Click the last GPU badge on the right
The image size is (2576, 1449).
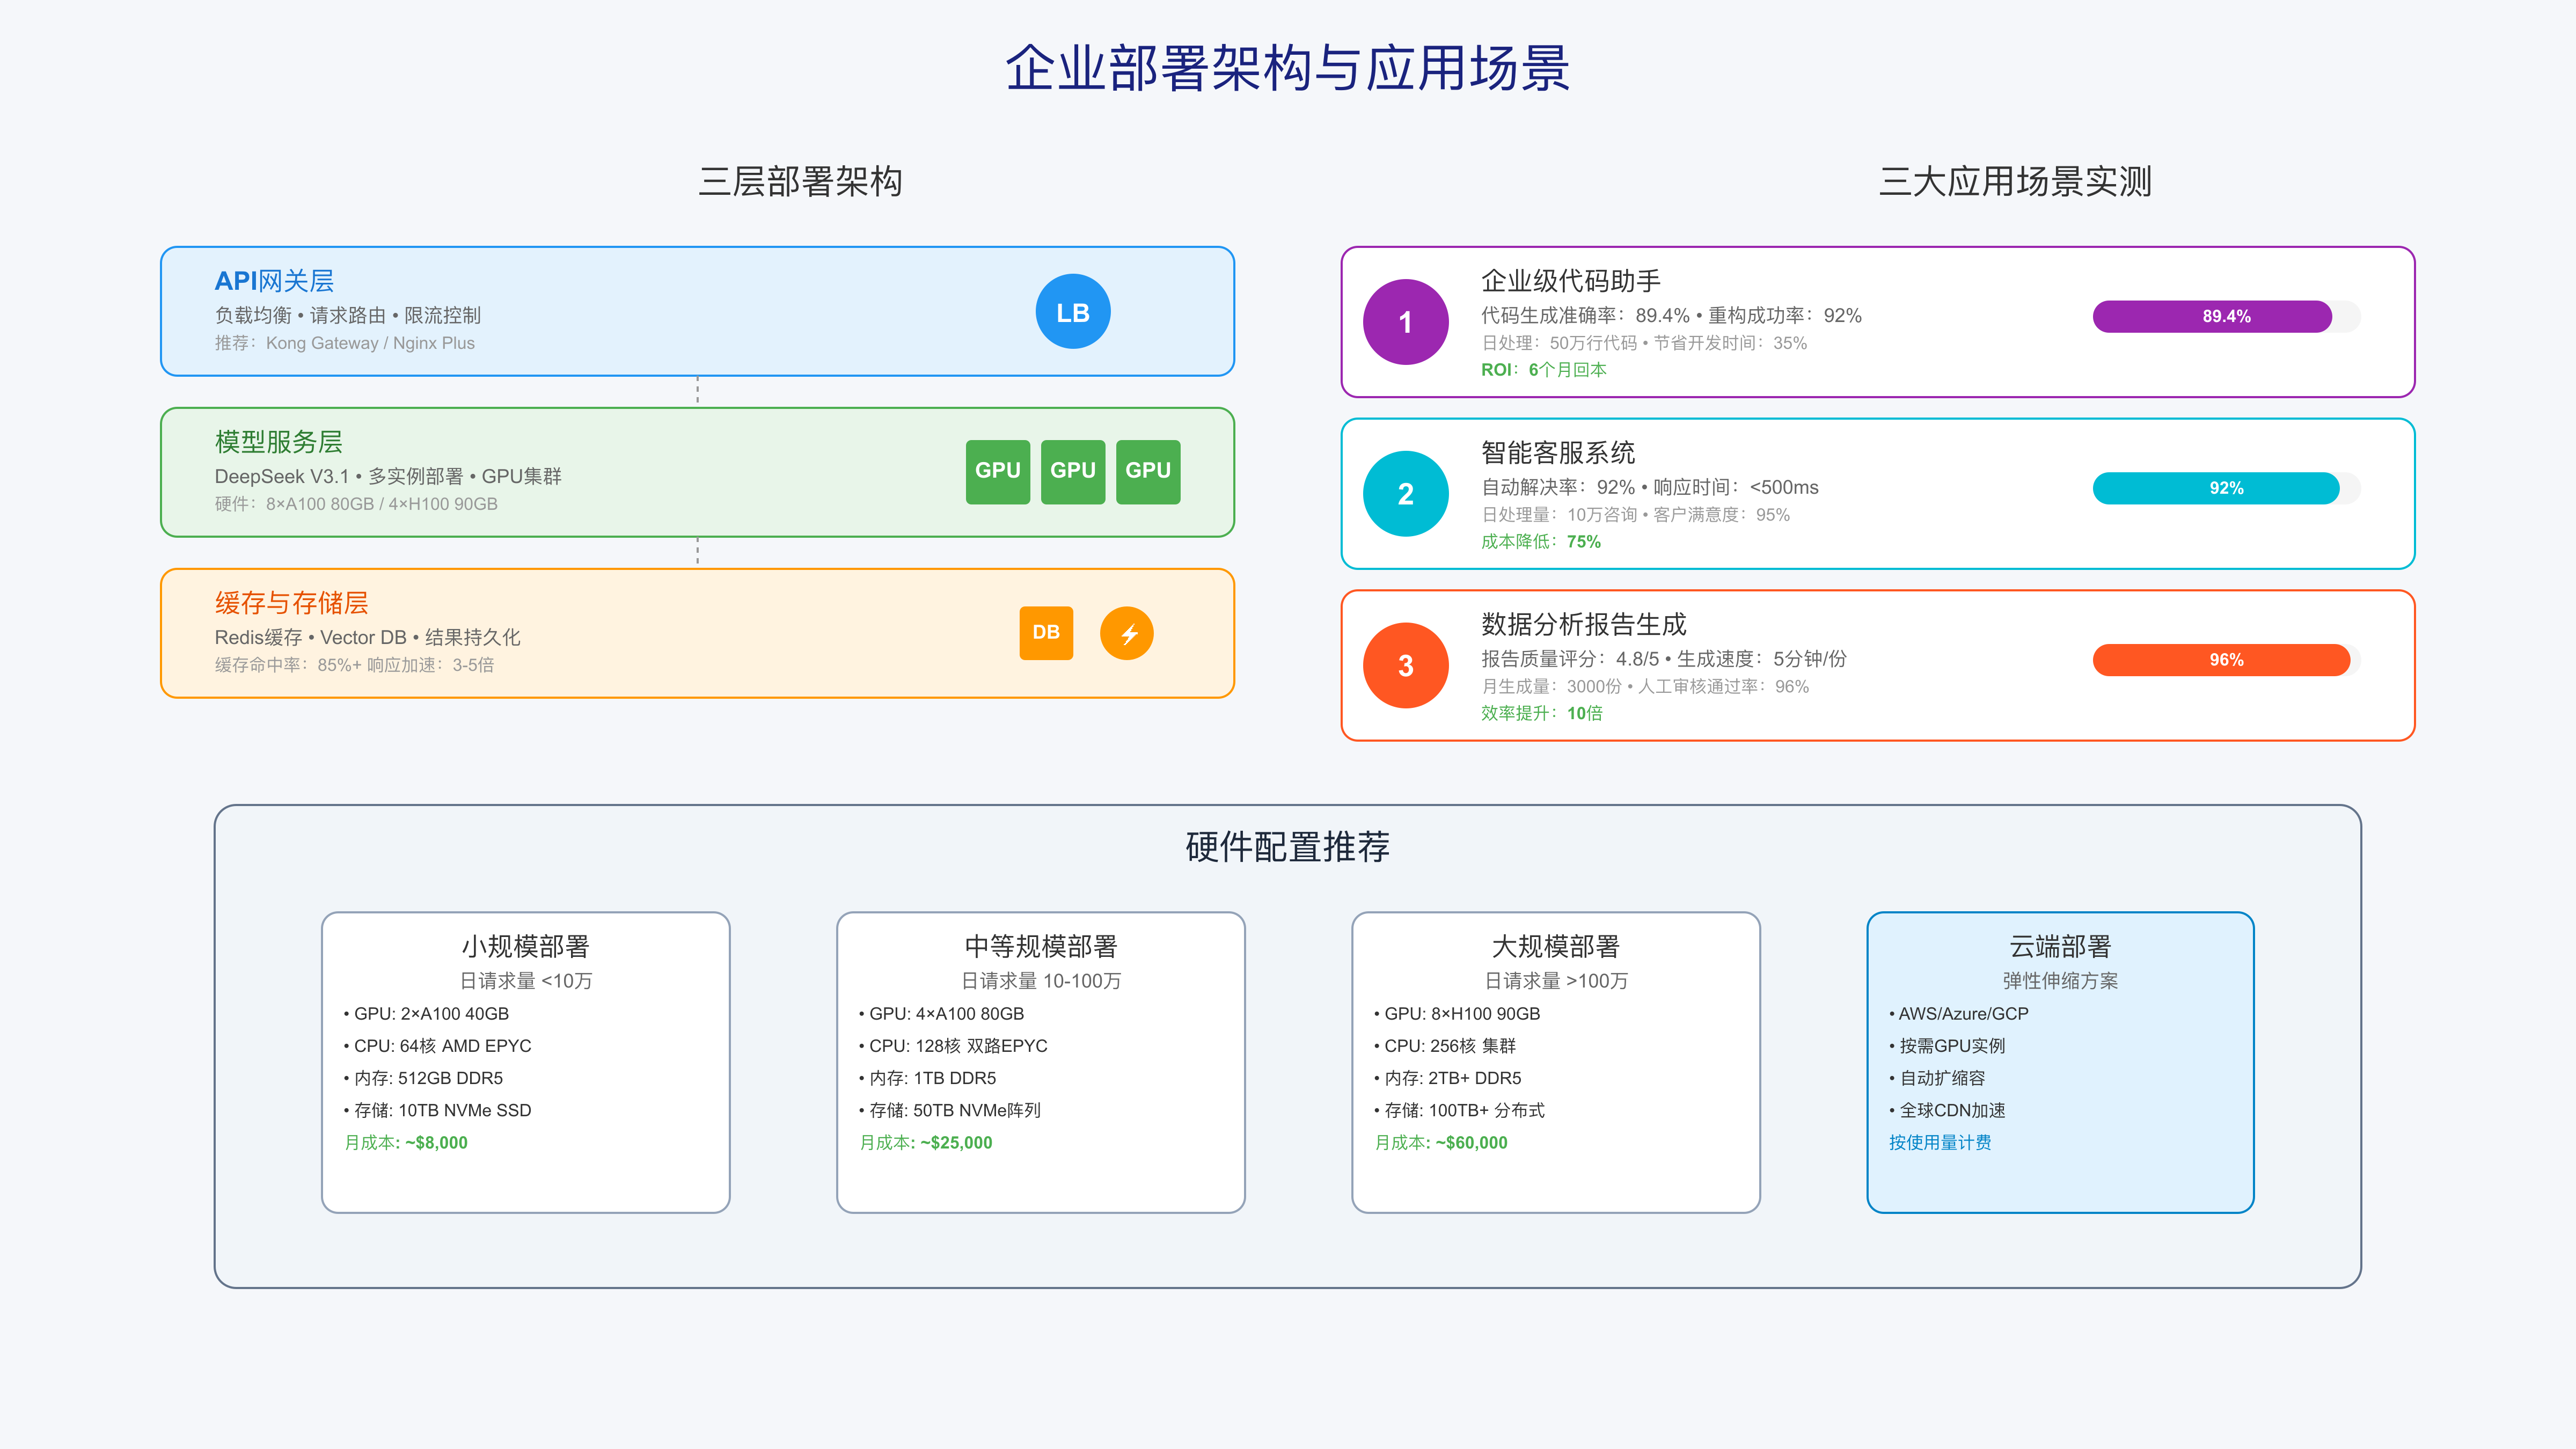click(x=1148, y=471)
